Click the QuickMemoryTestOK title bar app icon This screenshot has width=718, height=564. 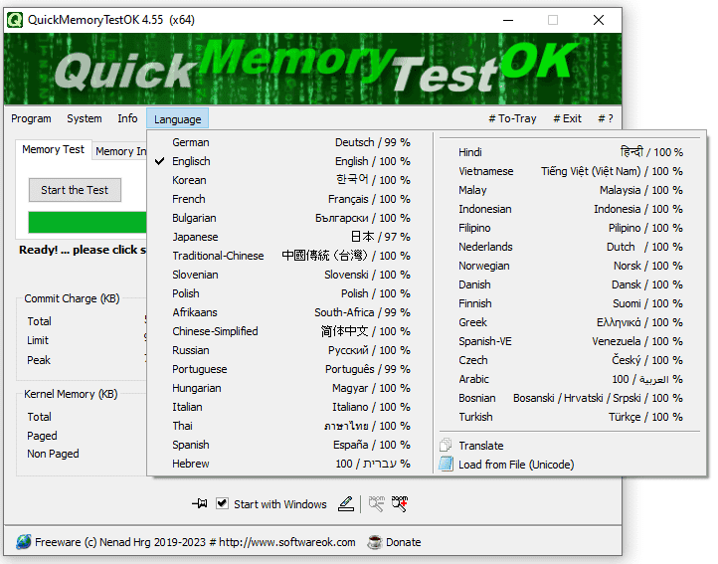pos(15,20)
